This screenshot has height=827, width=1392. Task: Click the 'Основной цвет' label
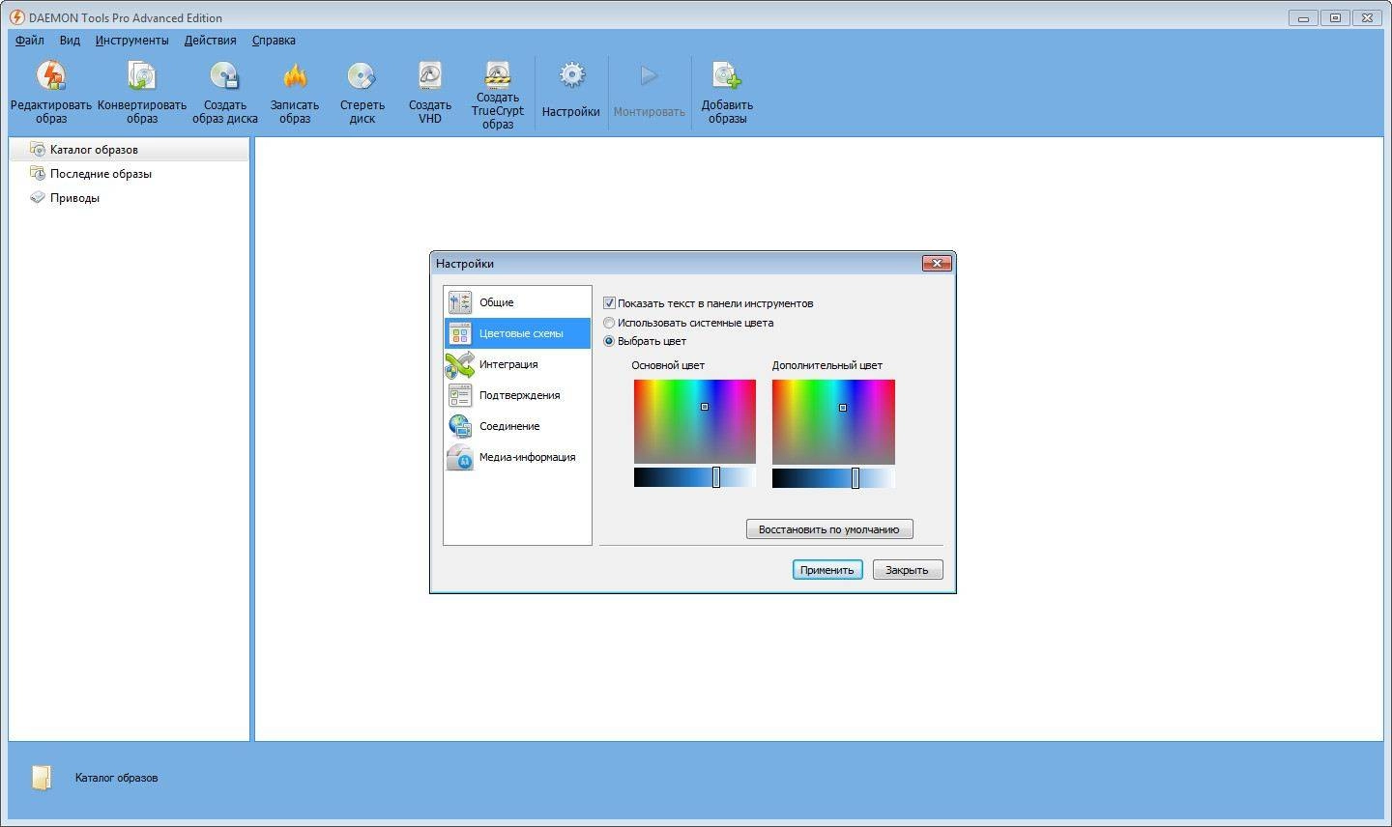pos(668,365)
